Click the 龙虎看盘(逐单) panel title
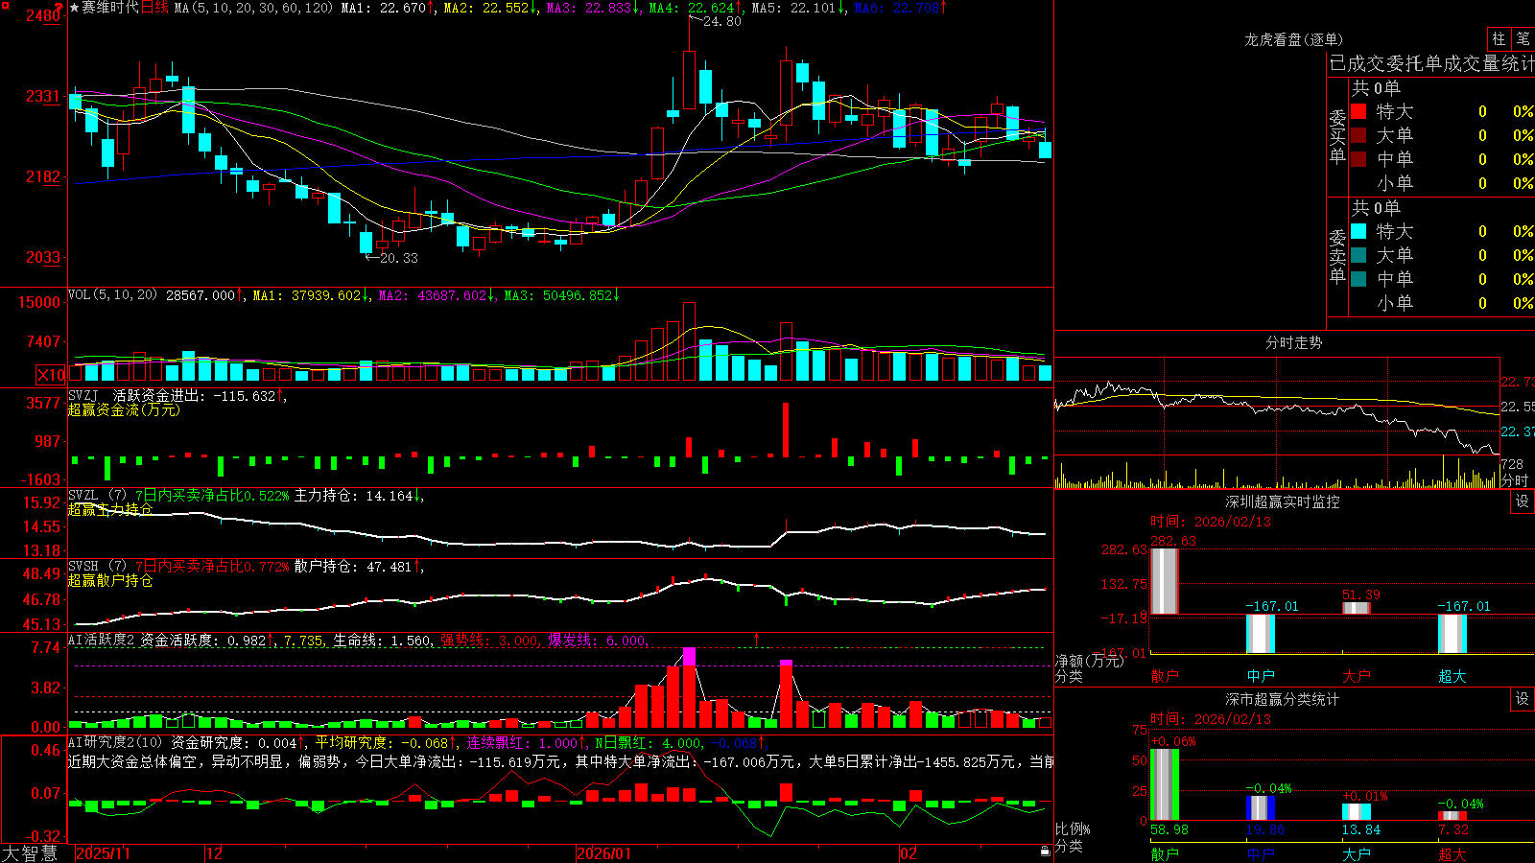This screenshot has width=1535, height=863. point(1293,39)
